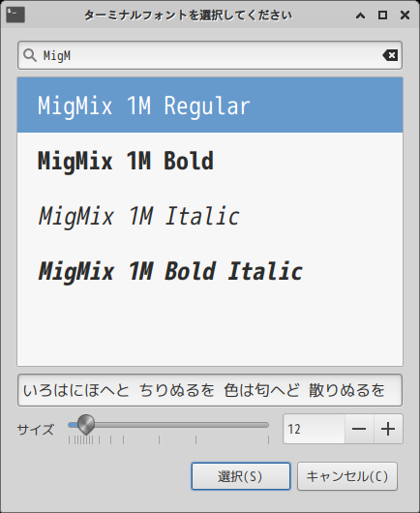Click the empty area below the font list
Image resolution: width=420 pixels, height=513 pixels.
(210, 332)
